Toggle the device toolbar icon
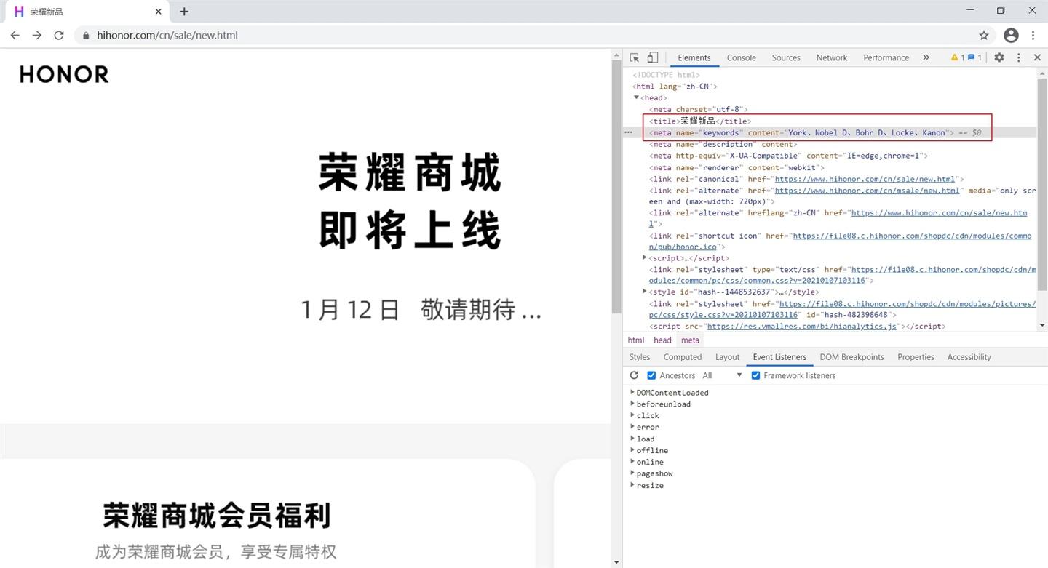Viewport: 1048px width, 568px height. [x=653, y=57]
